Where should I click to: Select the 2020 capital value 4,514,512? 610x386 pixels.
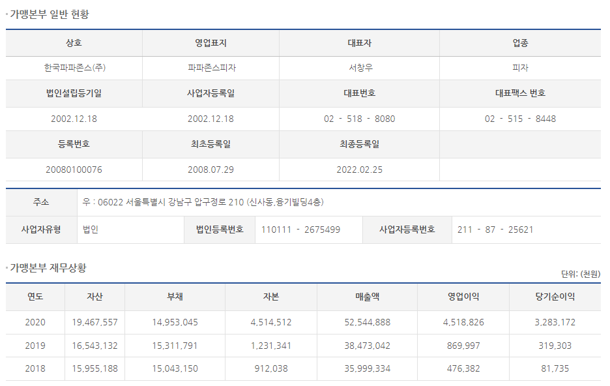[271, 322]
